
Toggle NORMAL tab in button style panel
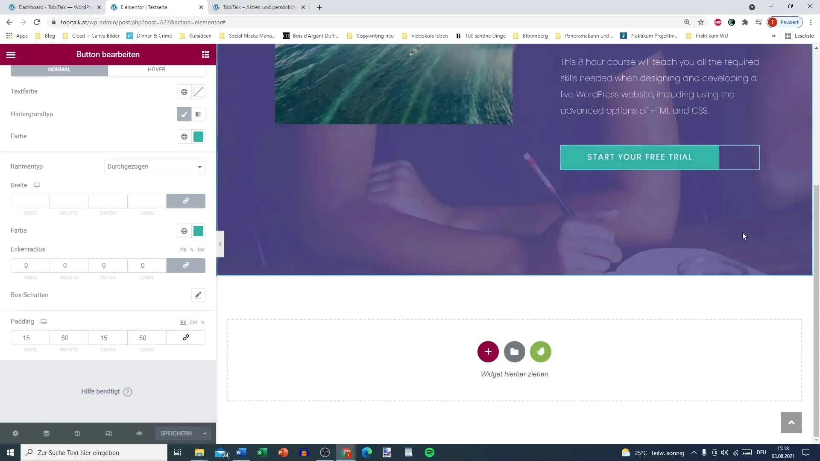pos(59,69)
